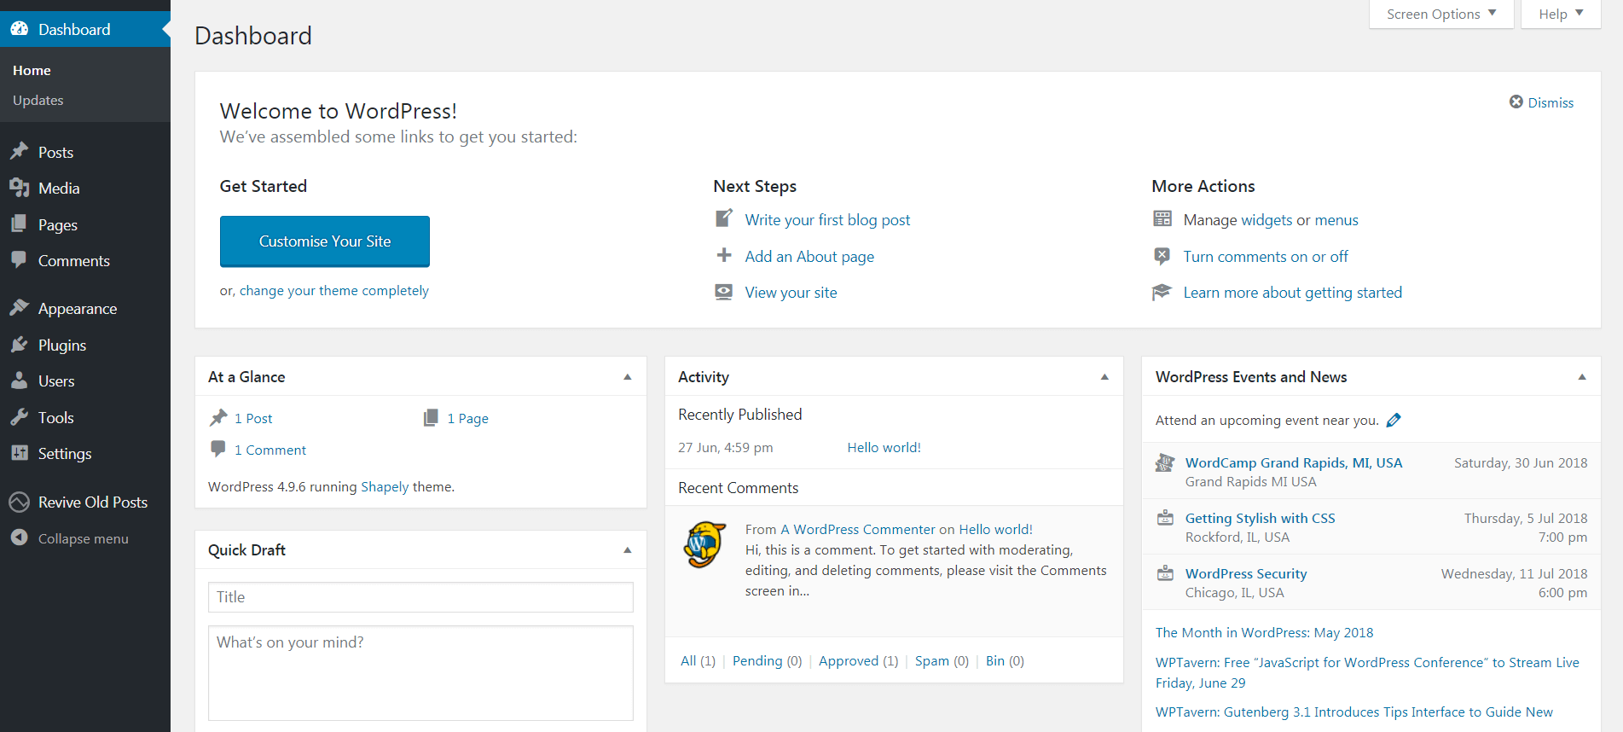Click the widgets icon beside Manage widgets
Viewport: 1623px width, 732px height.
[1162, 218]
